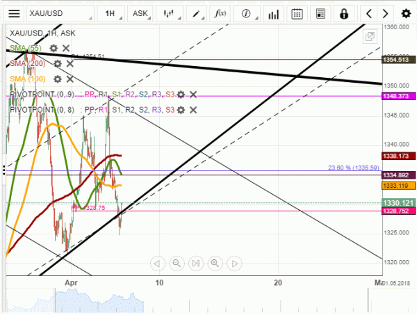Select the pencil drawing tools
This screenshot has height=315, width=417.
(197, 13)
